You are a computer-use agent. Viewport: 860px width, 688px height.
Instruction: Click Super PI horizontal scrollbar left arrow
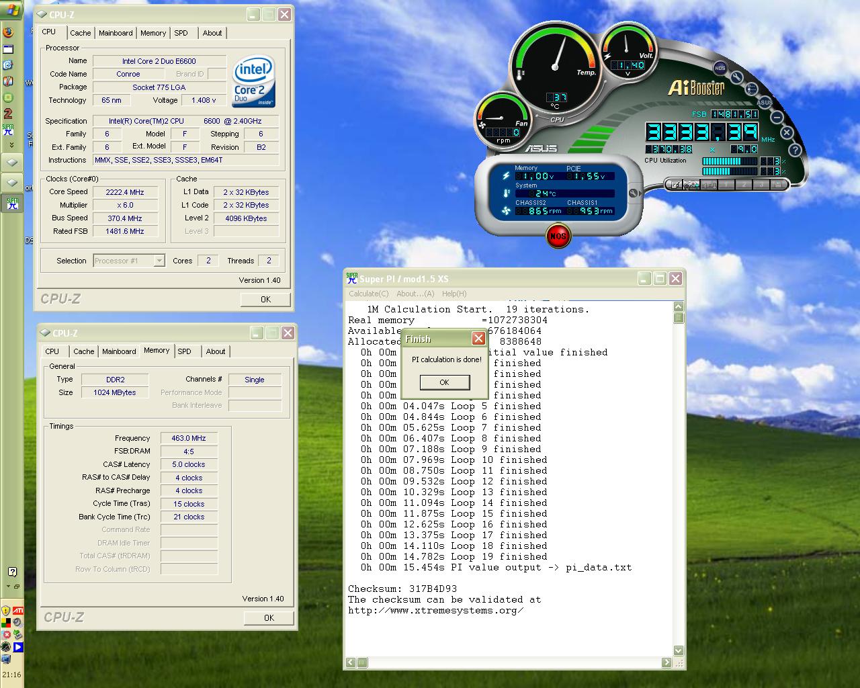coord(351,662)
